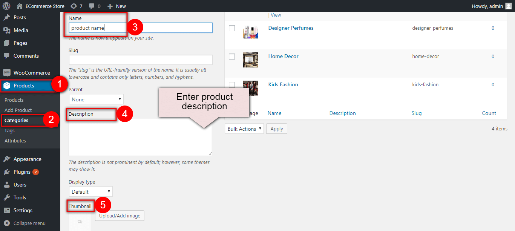515x231 pixels.
Task: Open Plugins from the sidebar
Action: 22,172
